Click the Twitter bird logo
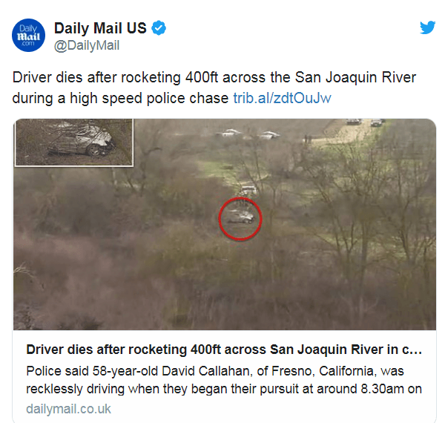The width and height of the screenshot is (445, 423). coord(428,27)
